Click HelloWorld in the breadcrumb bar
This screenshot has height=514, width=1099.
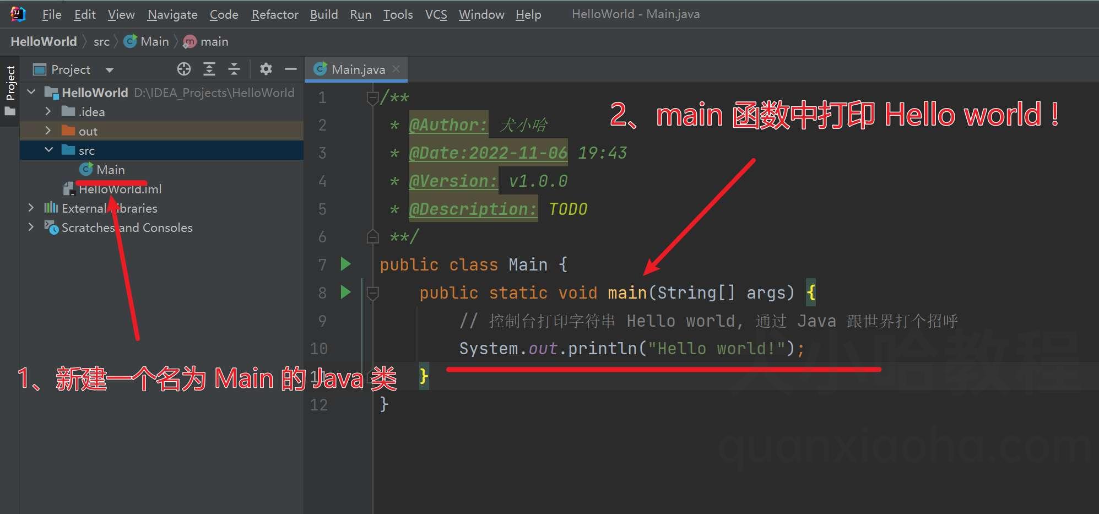pyautogui.click(x=44, y=42)
